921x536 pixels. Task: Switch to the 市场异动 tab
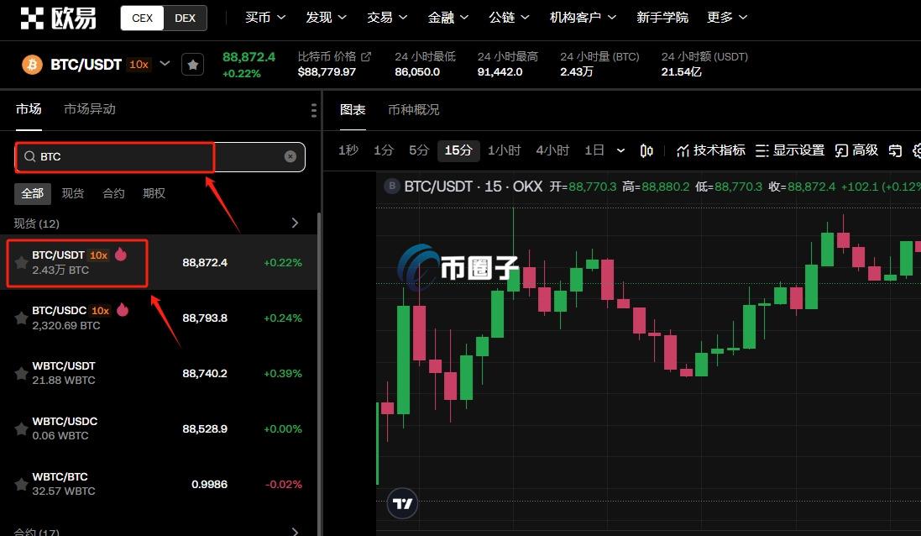(x=89, y=109)
